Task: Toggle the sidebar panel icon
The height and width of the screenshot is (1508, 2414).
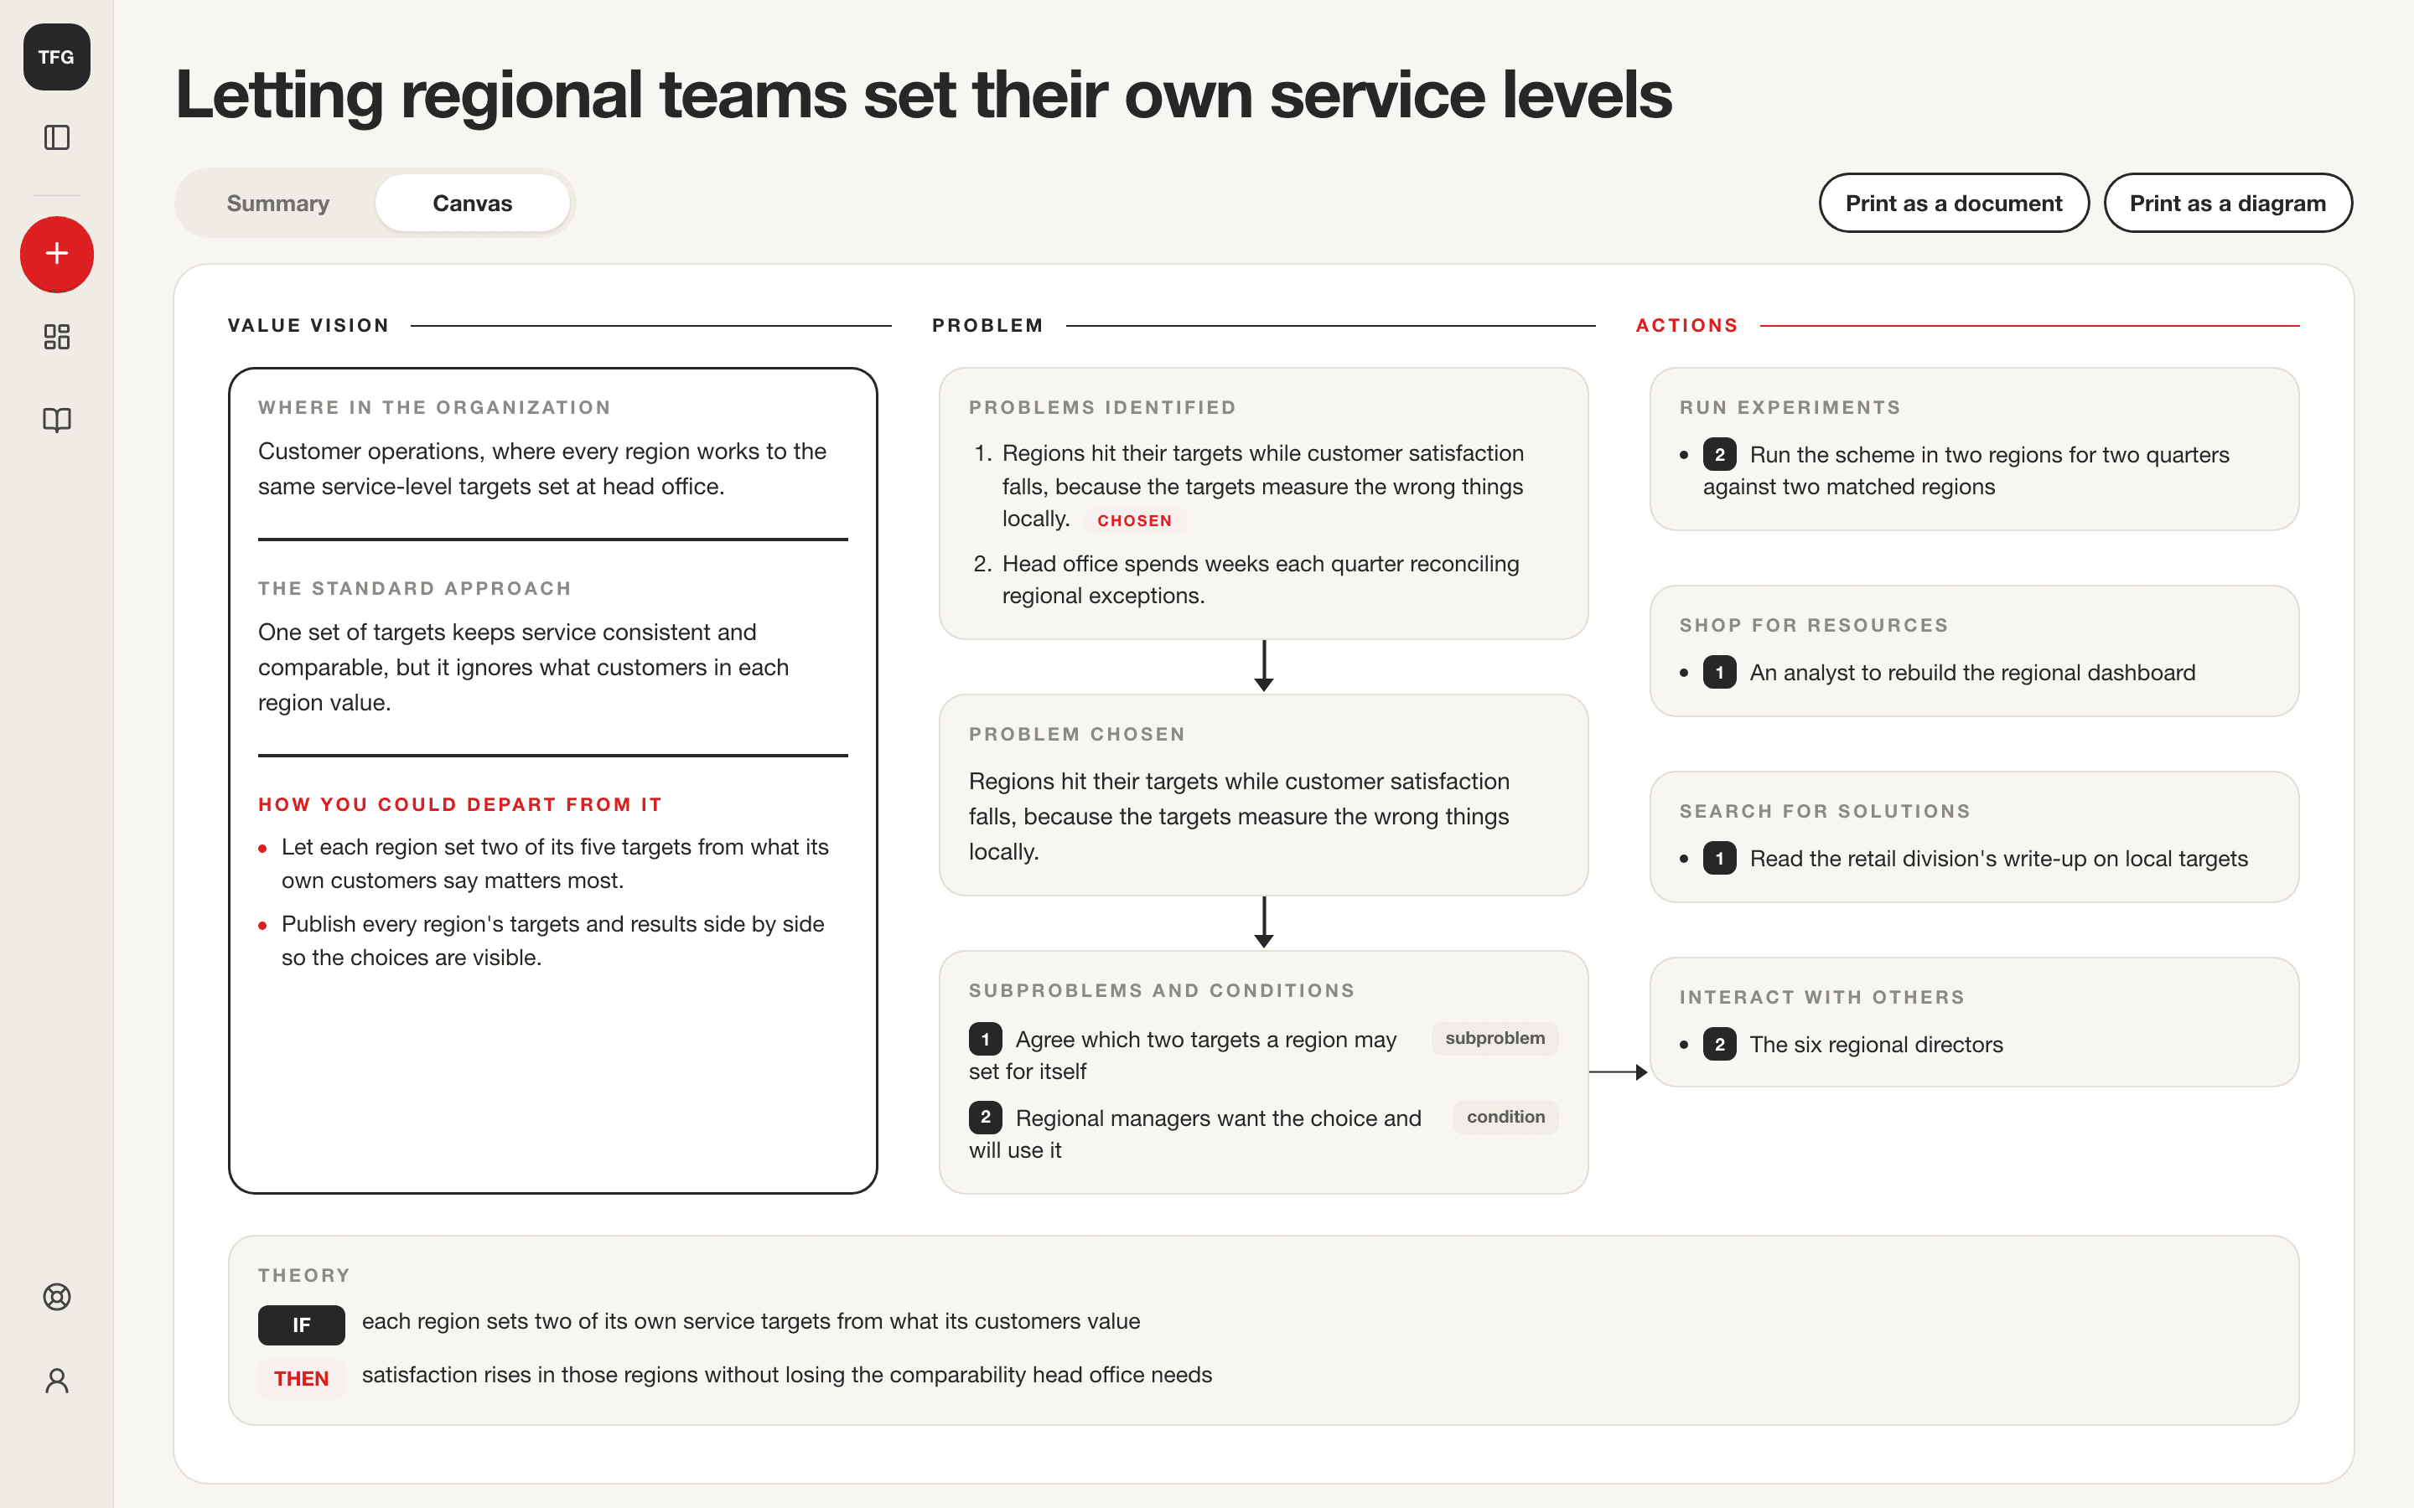Action: tap(57, 137)
